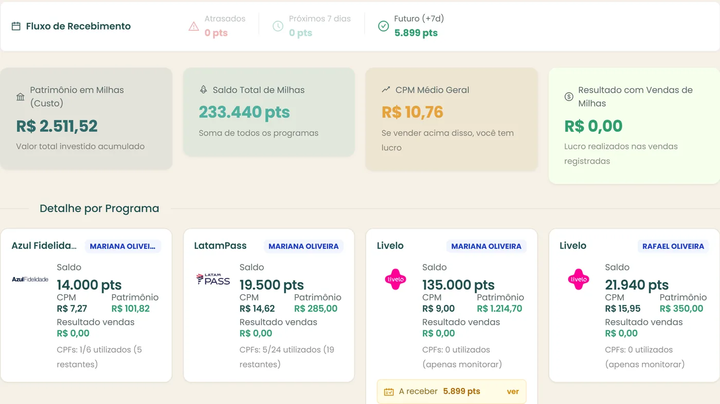Click the 5.899 pts Futuro value
This screenshot has width=720, height=404.
(416, 33)
